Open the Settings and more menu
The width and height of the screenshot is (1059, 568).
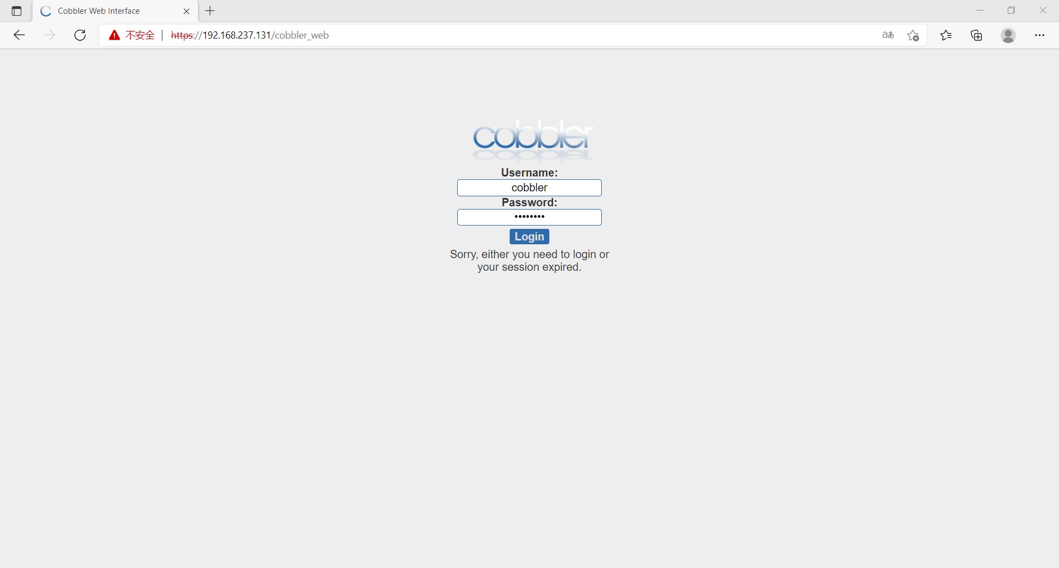pyautogui.click(x=1040, y=35)
